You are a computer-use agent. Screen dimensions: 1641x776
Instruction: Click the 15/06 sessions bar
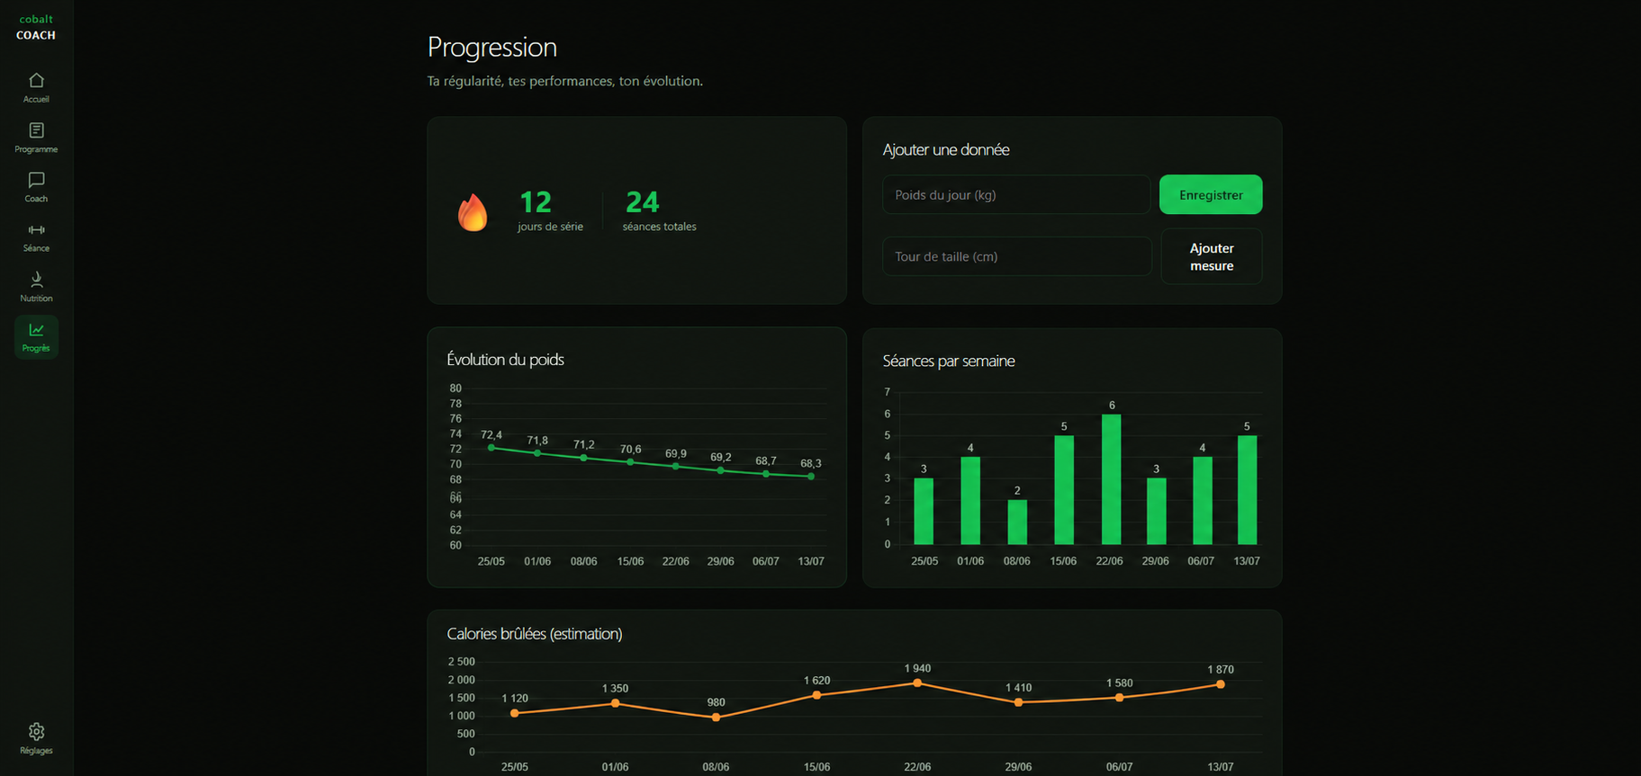pyautogui.click(x=1064, y=490)
